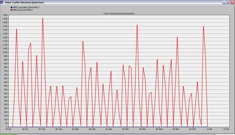Click the 800 y-axis label
Viewport: 235px width, 135px height.
point(5,67)
